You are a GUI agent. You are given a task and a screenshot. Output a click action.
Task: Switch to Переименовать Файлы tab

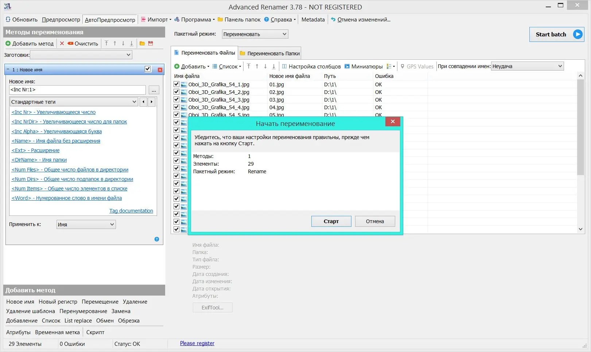205,53
